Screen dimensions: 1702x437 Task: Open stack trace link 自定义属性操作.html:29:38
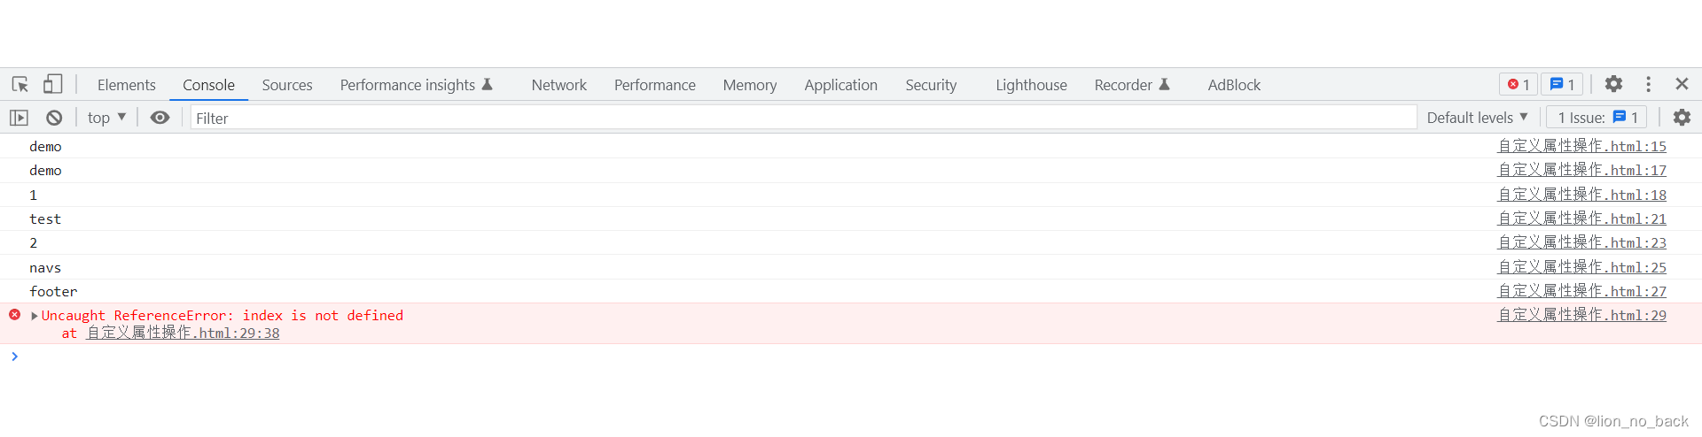point(183,333)
